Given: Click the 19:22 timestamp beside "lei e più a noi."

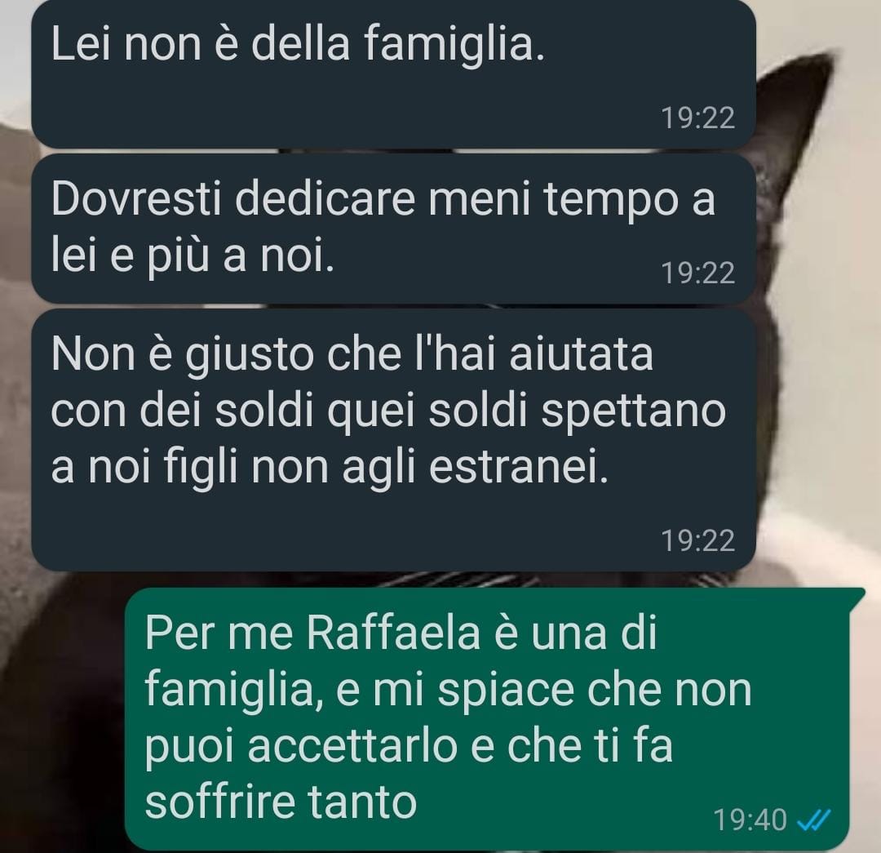Looking at the screenshot, I should 697,273.
